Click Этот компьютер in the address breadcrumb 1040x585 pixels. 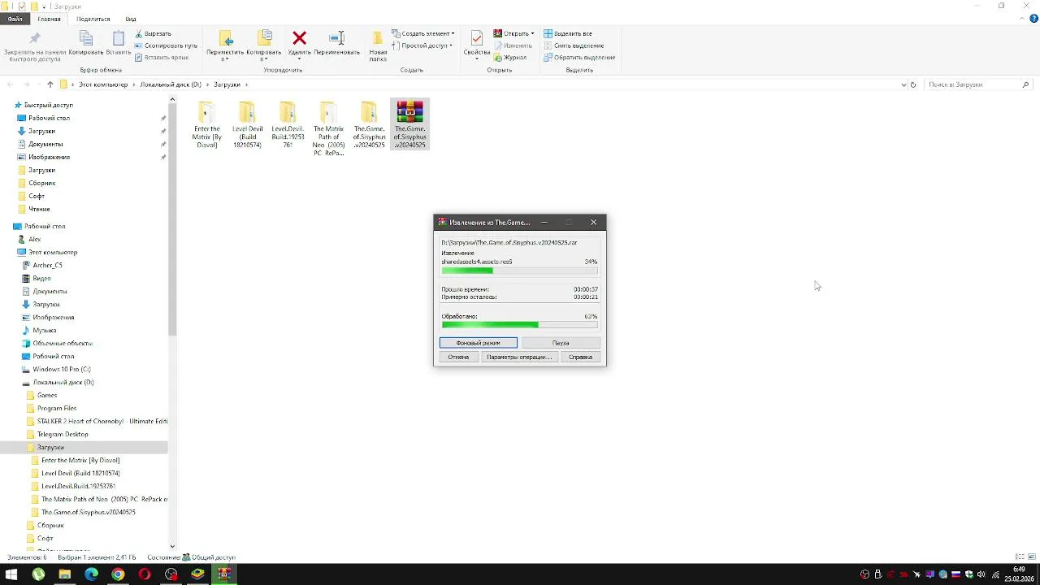click(103, 84)
